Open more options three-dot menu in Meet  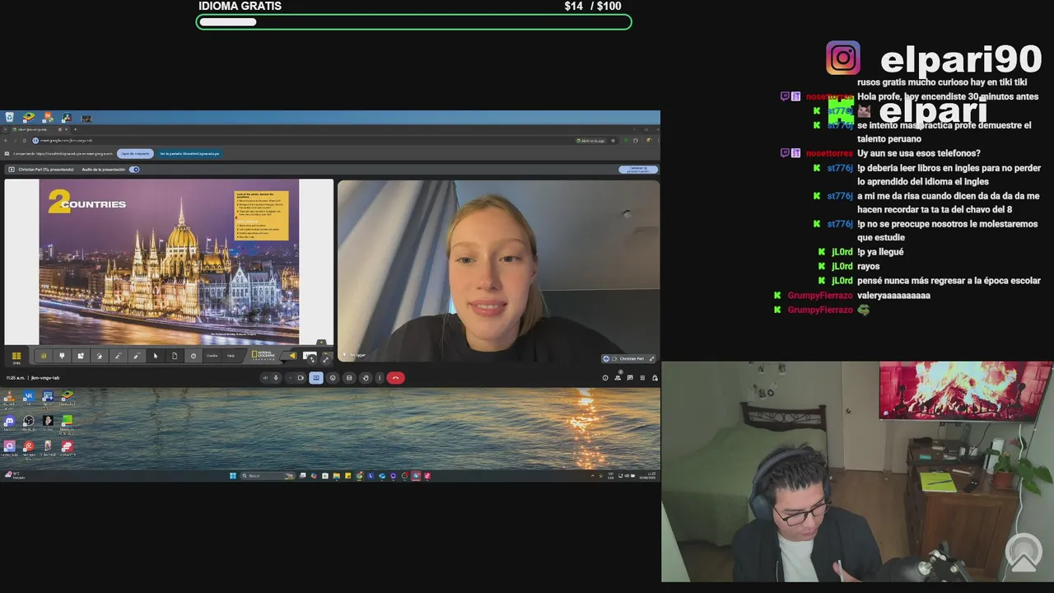pos(380,378)
